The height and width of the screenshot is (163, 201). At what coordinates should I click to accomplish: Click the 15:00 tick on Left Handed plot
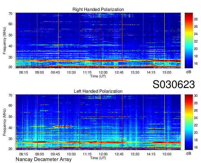pos(167,154)
